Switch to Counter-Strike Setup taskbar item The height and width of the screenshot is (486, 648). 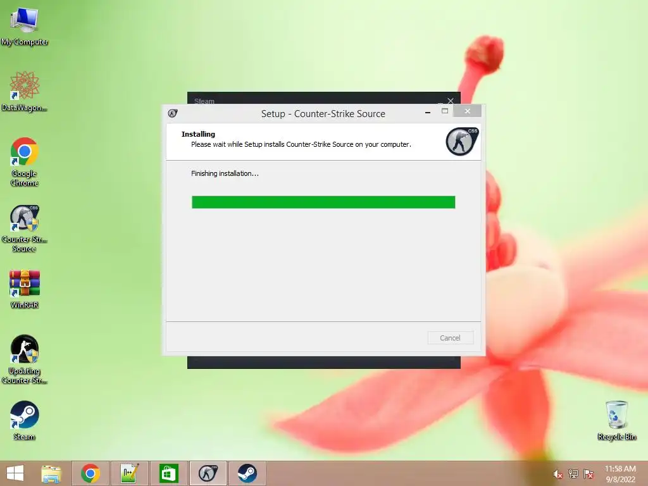pos(208,473)
